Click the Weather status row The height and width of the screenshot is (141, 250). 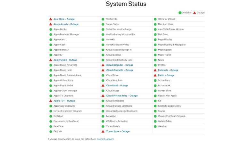pos(162,126)
